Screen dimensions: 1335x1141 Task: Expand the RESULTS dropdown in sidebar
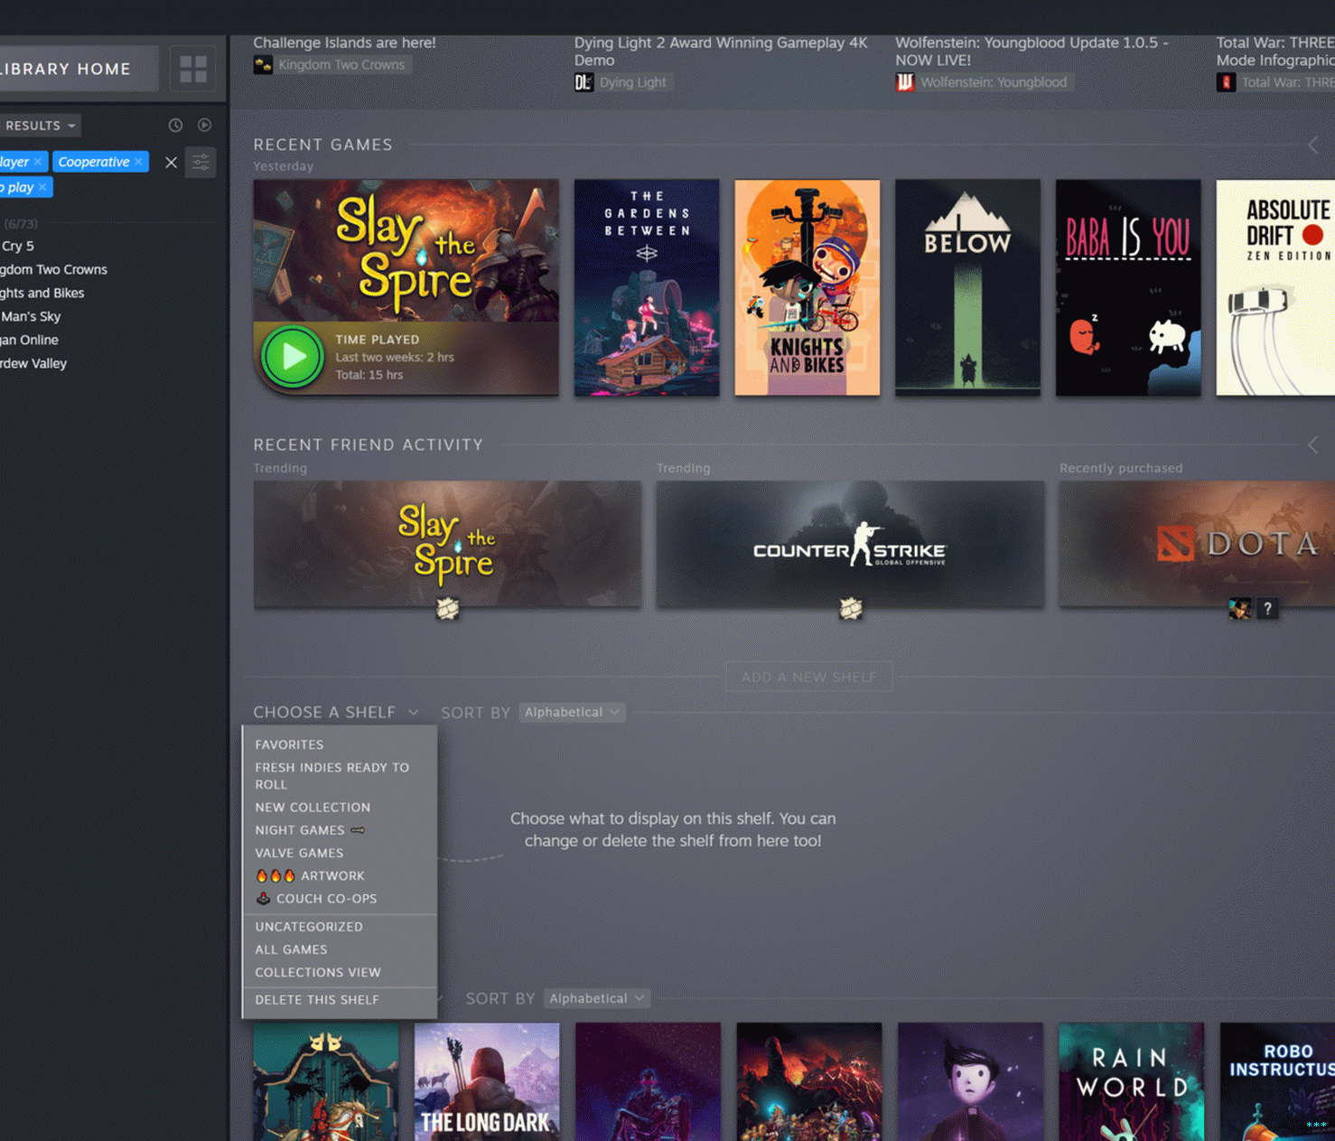41,126
